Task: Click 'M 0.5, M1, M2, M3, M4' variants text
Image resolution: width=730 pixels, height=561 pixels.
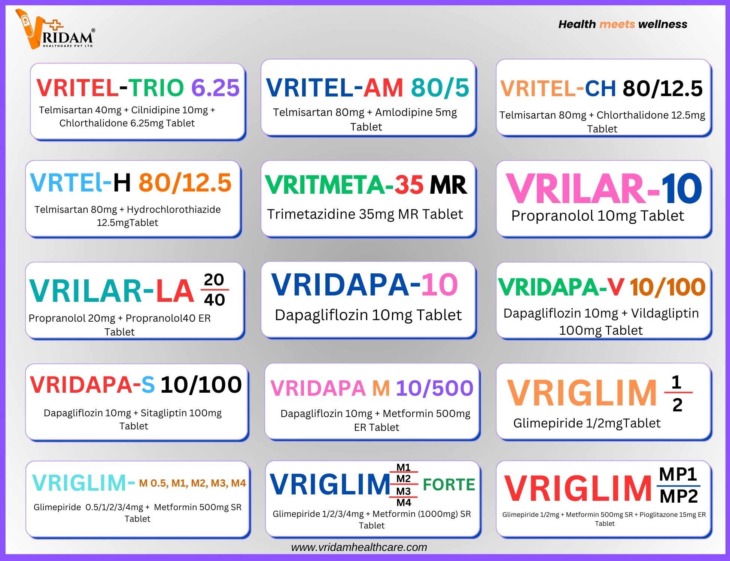Action: 192,483
